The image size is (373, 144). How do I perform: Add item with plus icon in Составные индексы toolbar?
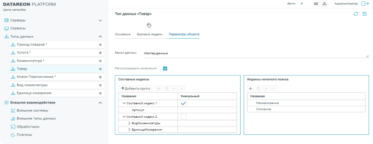tap(159, 88)
